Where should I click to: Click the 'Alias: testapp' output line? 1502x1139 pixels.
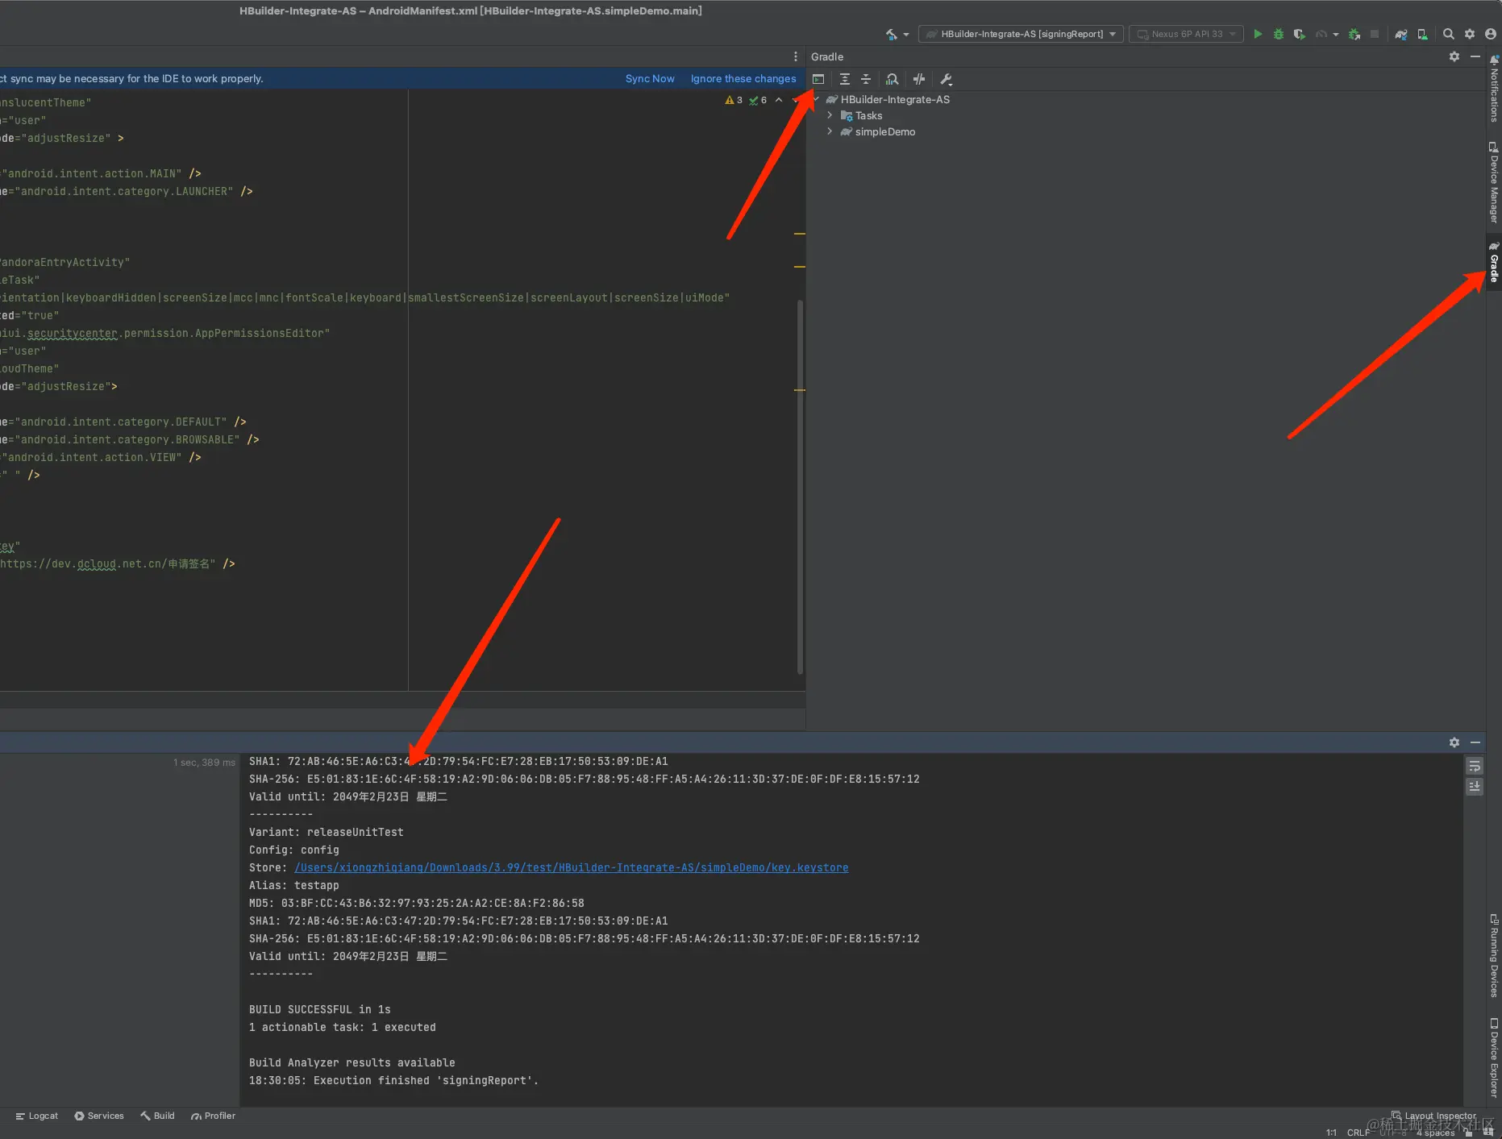294,885
